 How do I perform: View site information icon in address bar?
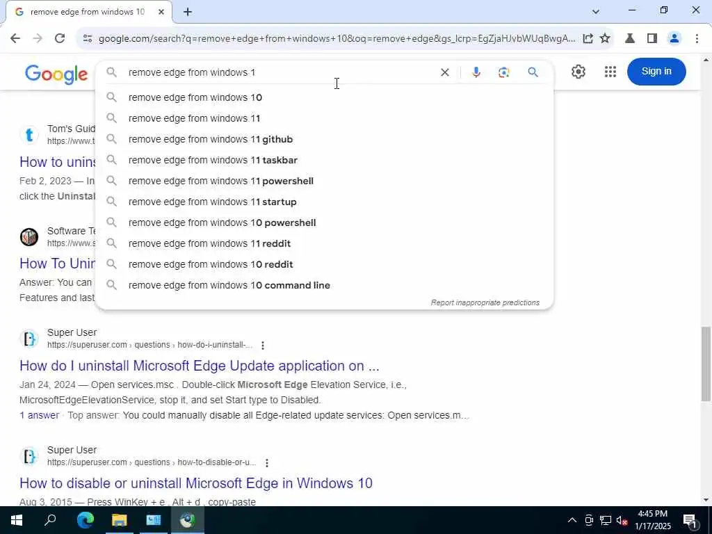[88, 39]
